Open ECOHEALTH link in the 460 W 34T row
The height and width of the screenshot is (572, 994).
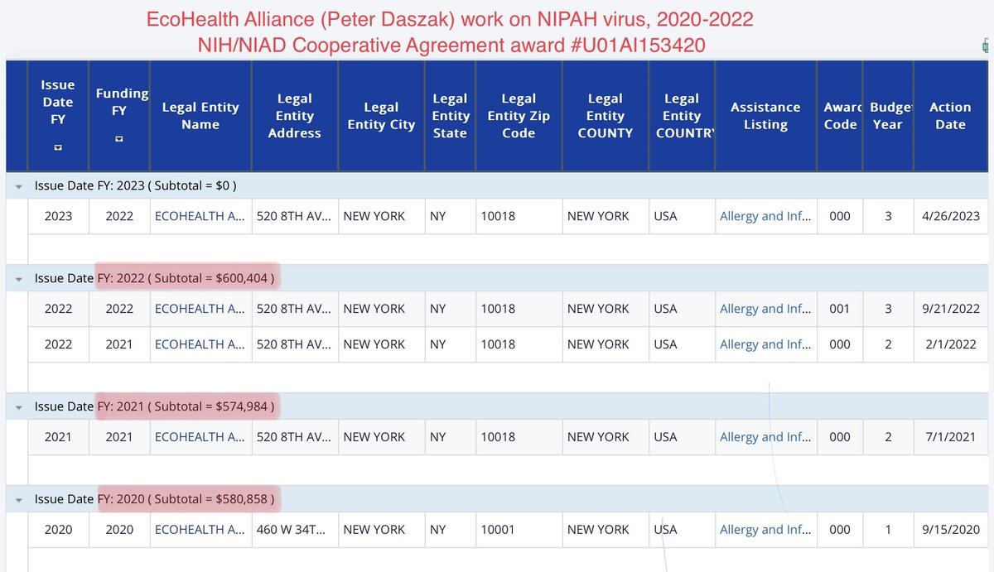coord(200,530)
